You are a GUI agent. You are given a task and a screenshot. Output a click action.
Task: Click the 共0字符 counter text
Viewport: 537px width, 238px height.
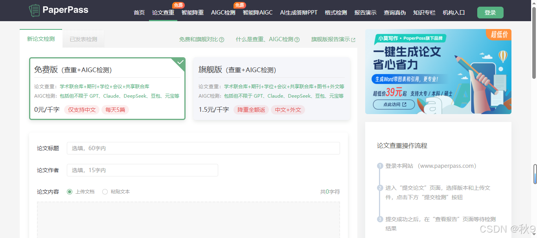(x=330, y=192)
